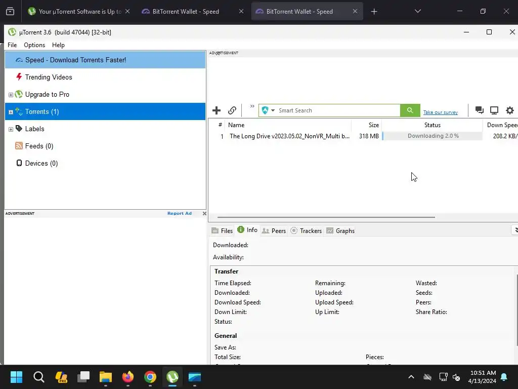Click the Labels tag icon
518x389 pixels.
tap(19, 128)
